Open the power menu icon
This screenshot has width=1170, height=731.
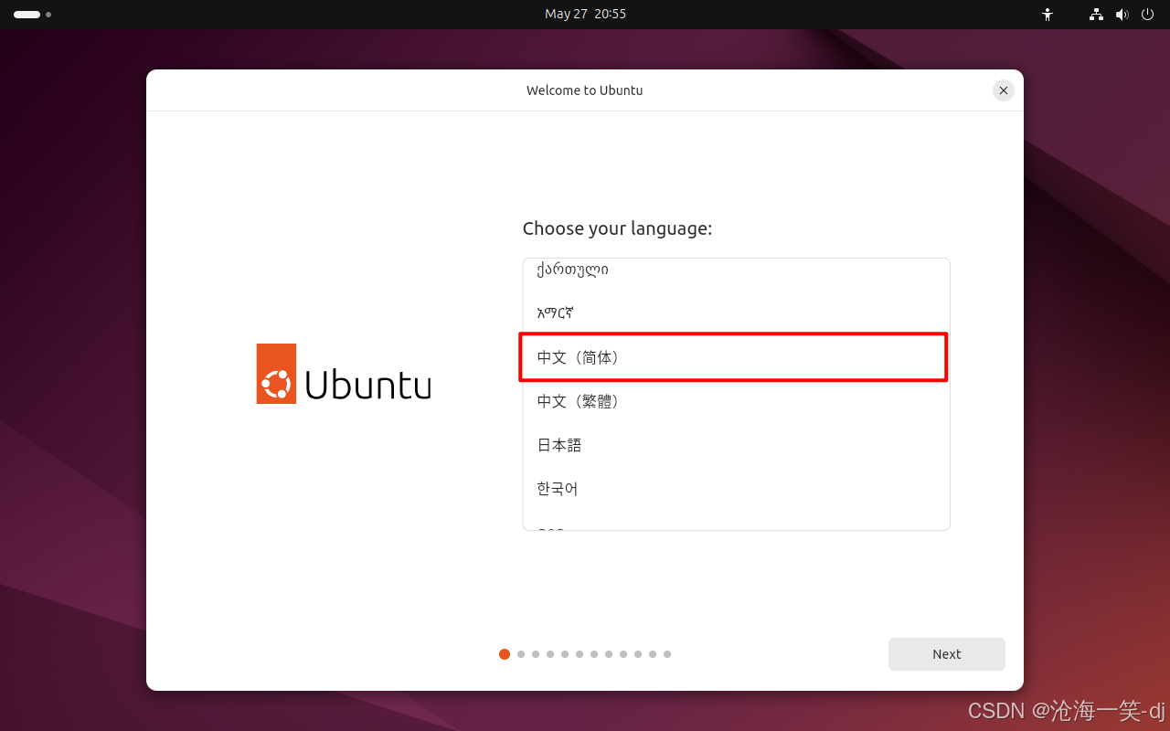click(1147, 15)
